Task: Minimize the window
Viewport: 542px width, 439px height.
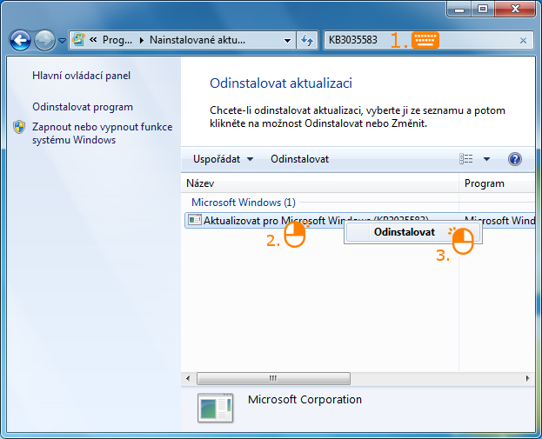Action: pyautogui.click(x=459, y=10)
